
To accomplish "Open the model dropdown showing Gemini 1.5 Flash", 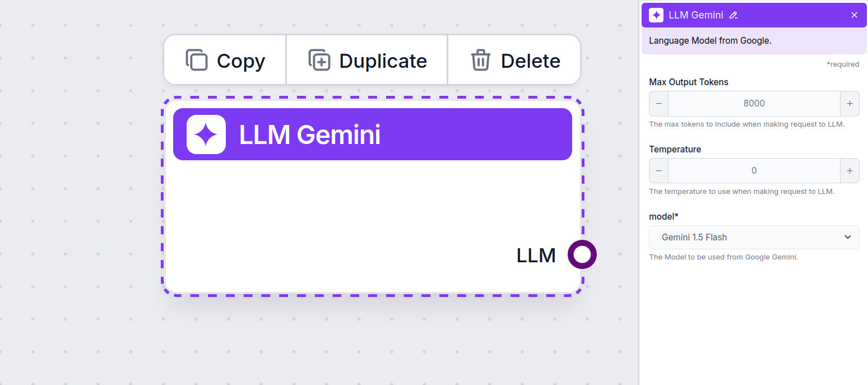I will (754, 237).
